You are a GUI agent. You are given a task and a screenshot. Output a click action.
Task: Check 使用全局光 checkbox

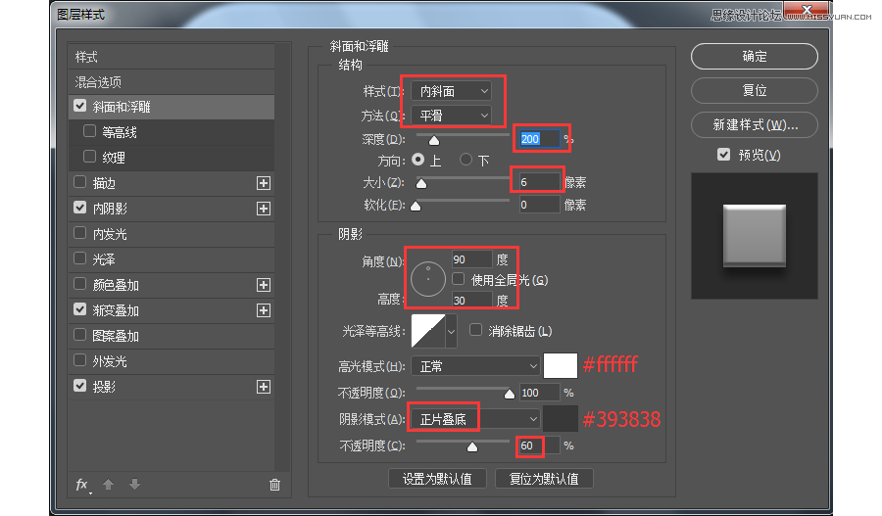[x=459, y=279]
